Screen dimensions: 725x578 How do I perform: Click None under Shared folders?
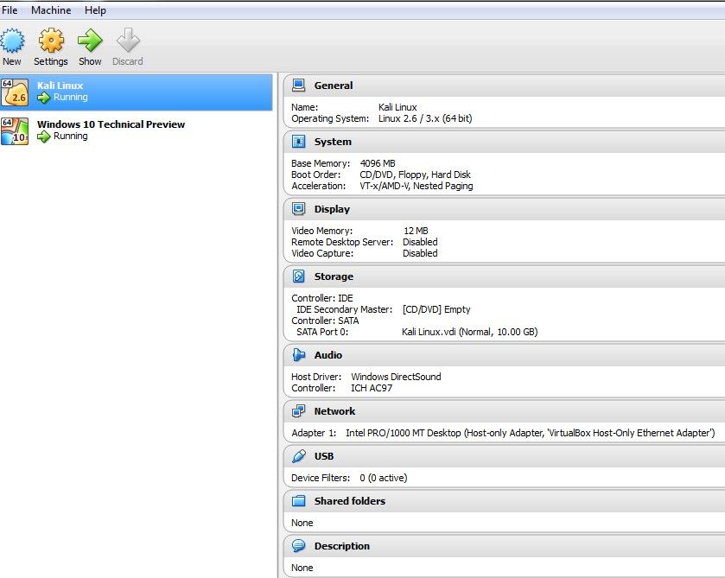302,523
